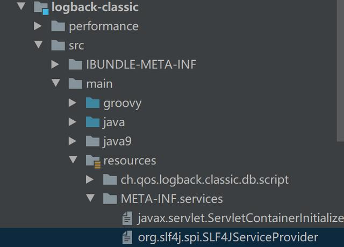Viewport: 344px width, 247px height.
Task: Expand ch.qos.logback.classic.db.script package arrow
Action: tap(90, 179)
